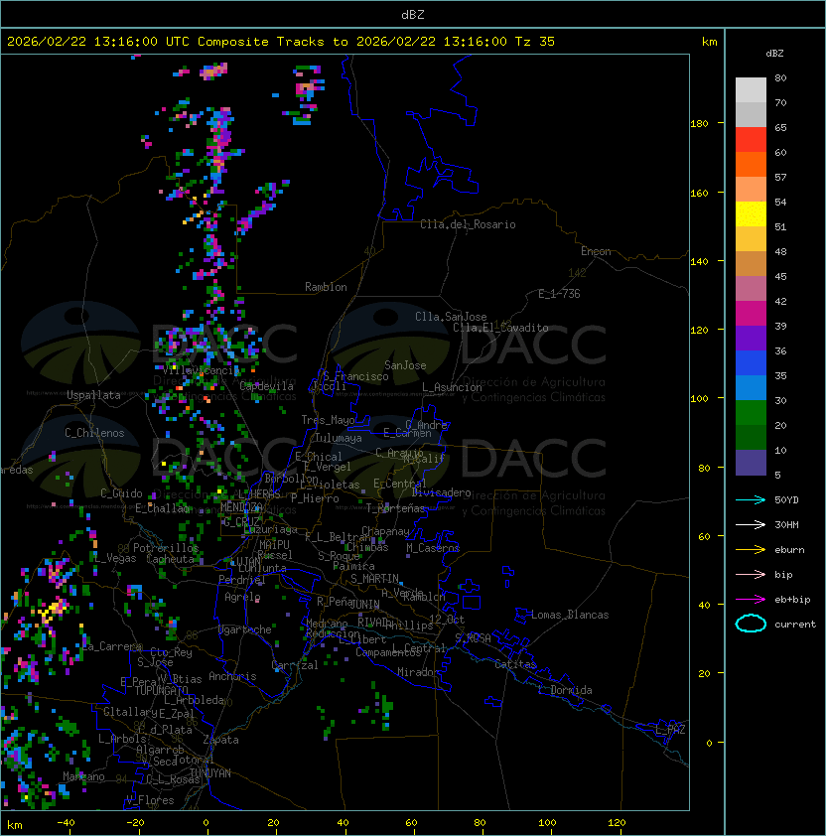The image size is (826, 836).
Task: Click the 'MAIPU' city label
Action: pos(274,545)
